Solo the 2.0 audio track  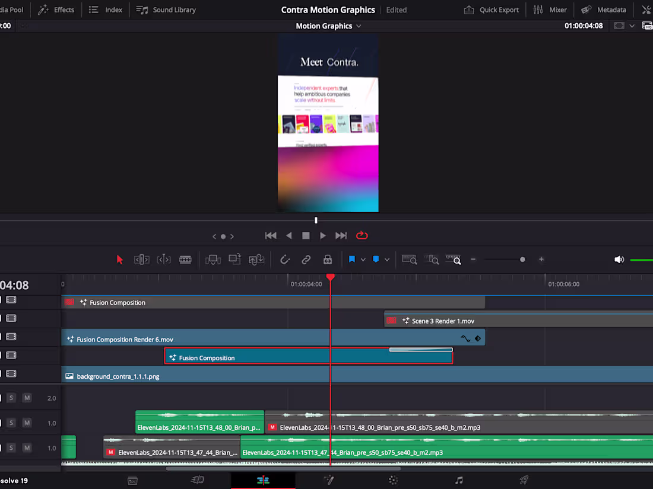[10, 398]
